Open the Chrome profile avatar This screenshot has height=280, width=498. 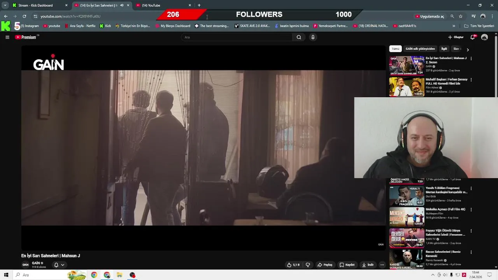tap(483, 16)
